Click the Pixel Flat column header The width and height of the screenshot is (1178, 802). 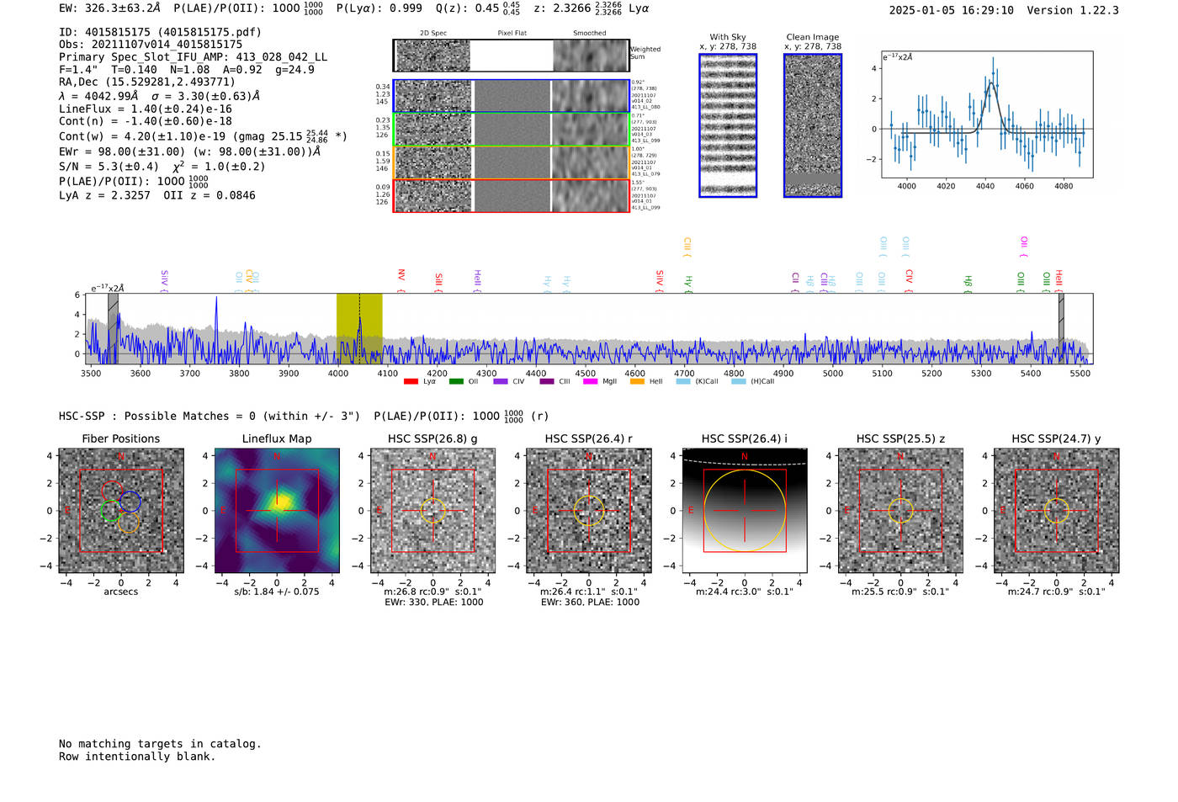pyautogui.click(x=512, y=34)
